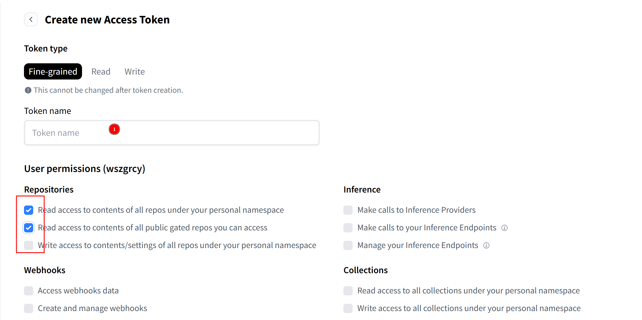Screen dimensions: 642x320
Task: Click the Create new Access Token heading
Action: [x=107, y=20]
